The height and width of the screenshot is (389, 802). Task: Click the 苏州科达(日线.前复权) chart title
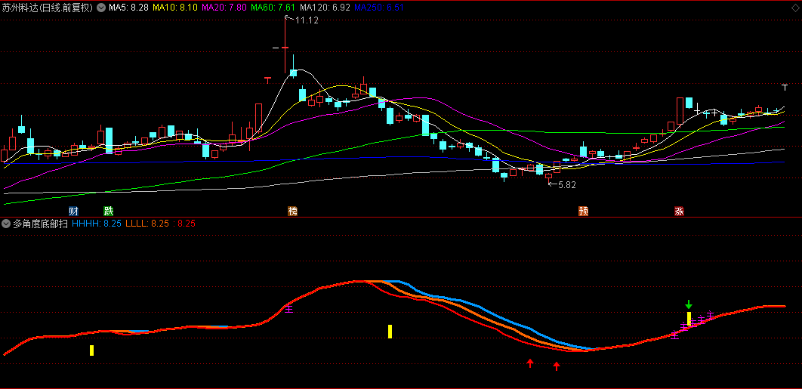click(48, 8)
